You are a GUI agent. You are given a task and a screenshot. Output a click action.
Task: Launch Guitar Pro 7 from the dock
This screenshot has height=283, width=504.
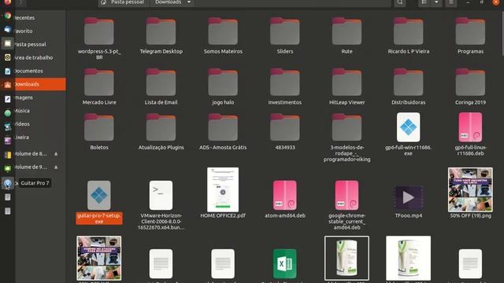(x=7, y=183)
